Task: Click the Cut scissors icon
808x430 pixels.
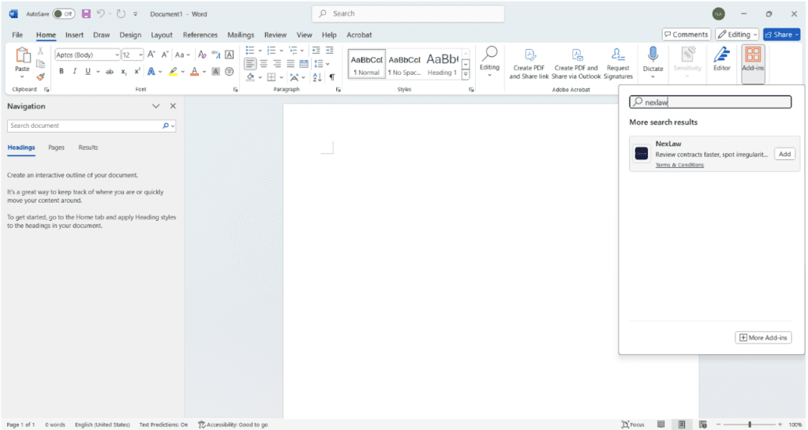Action: (x=40, y=51)
